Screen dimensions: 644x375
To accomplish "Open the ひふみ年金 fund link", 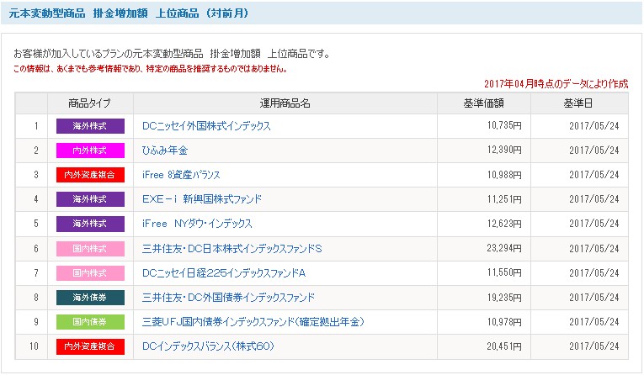I will pos(165,151).
